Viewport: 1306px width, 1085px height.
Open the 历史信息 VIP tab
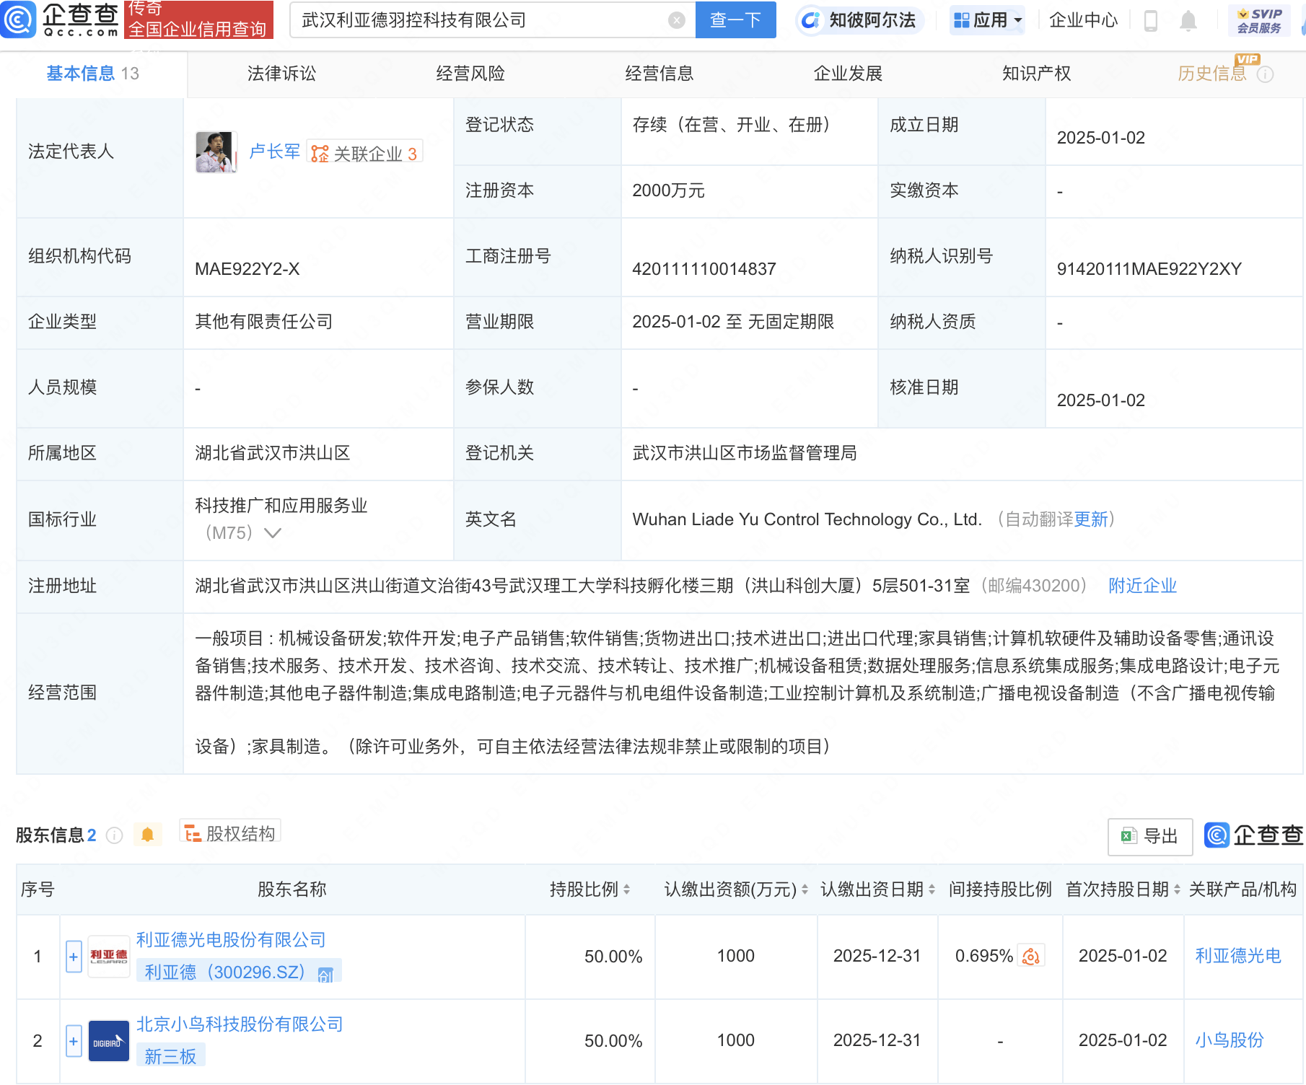tap(1212, 74)
